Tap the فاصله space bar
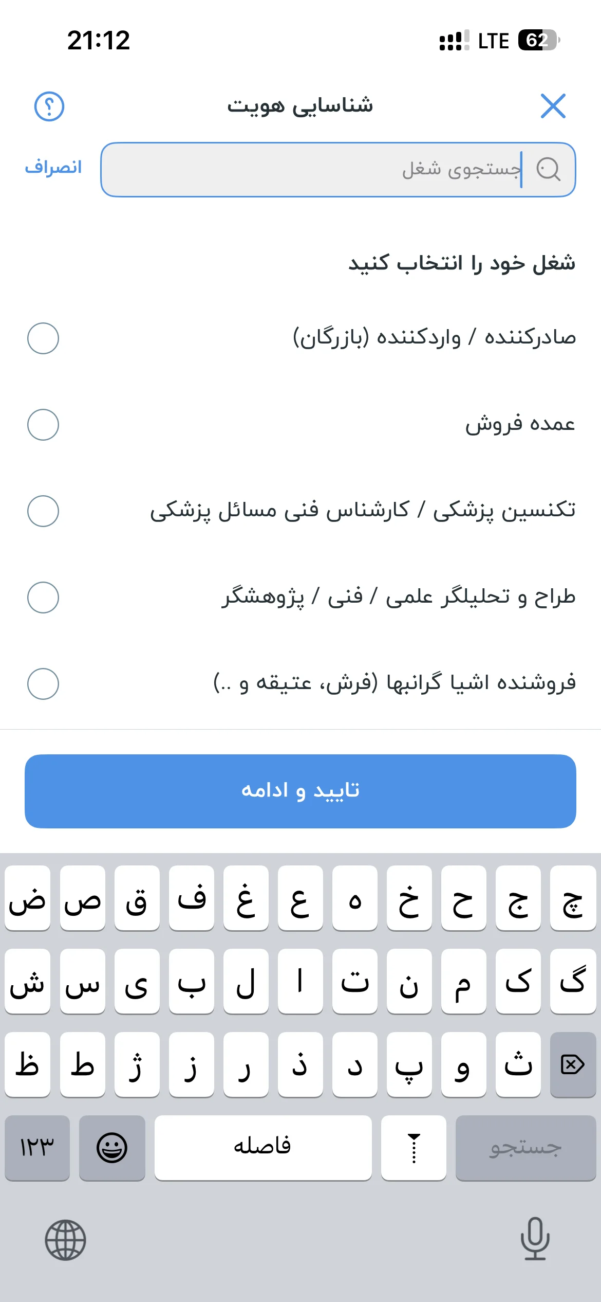This screenshot has width=601, height=1302. click(263, 1148)
